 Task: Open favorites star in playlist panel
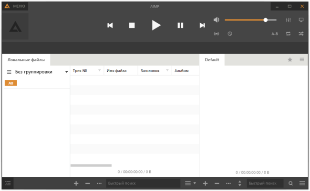pos(290,60)
